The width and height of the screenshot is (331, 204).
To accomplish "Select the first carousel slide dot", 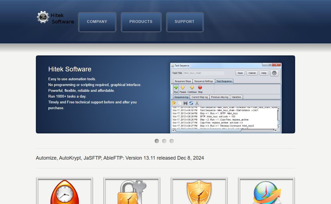I will click(157, 141).
